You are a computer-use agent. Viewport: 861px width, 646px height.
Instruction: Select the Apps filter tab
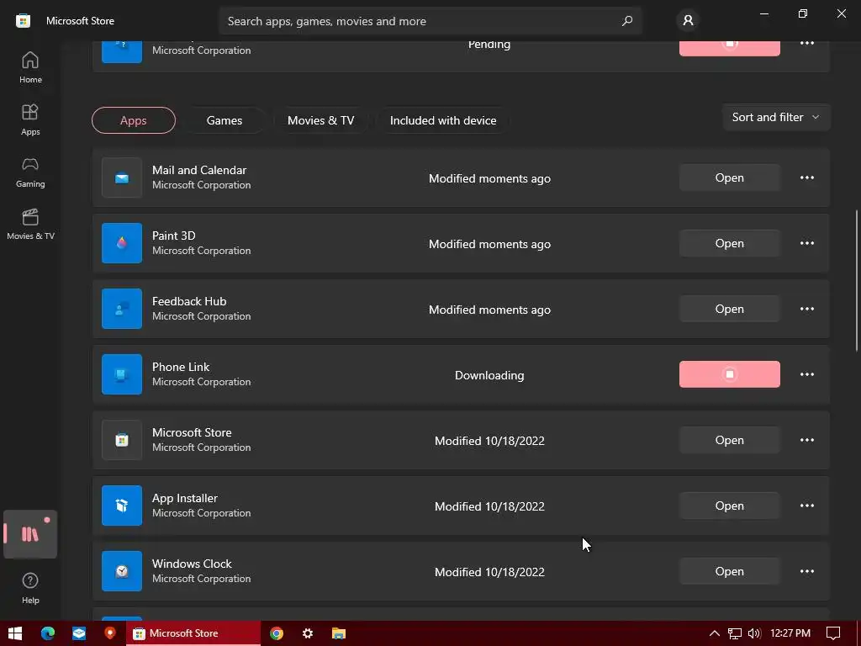[134, 120]
